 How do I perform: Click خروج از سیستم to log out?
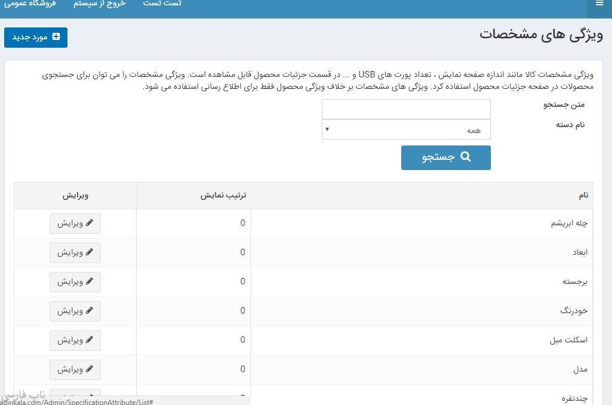coord(100,4)
